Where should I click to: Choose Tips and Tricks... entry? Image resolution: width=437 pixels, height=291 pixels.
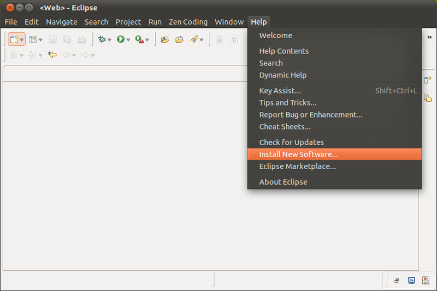point(334,103)
